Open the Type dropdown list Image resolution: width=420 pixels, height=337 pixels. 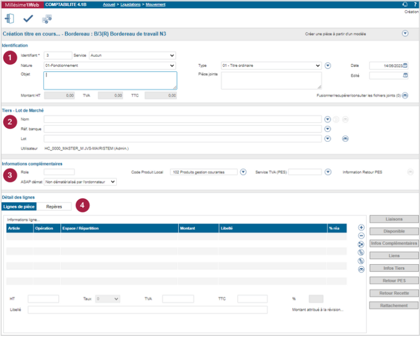pyautogui.click(x=317, y=66)
